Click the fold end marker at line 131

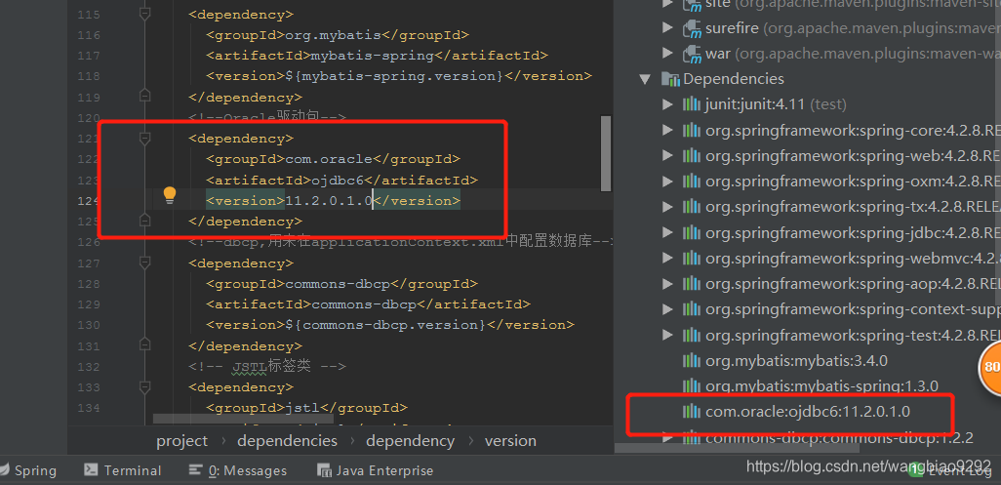(145, 345)
